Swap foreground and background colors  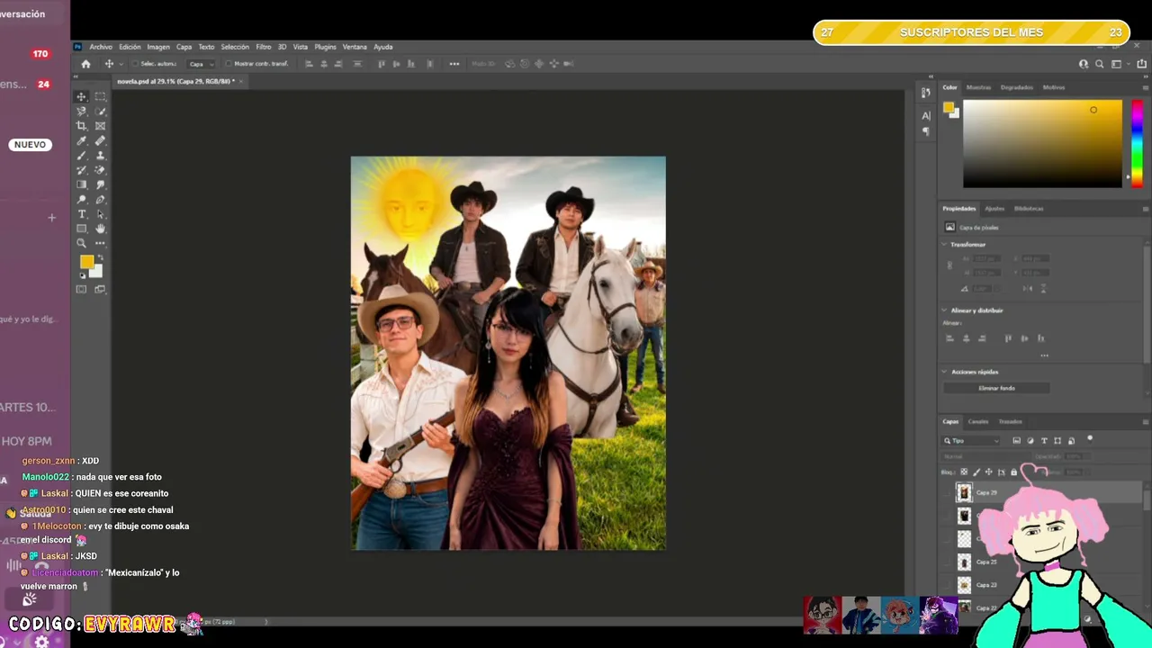tap(100, 258)
